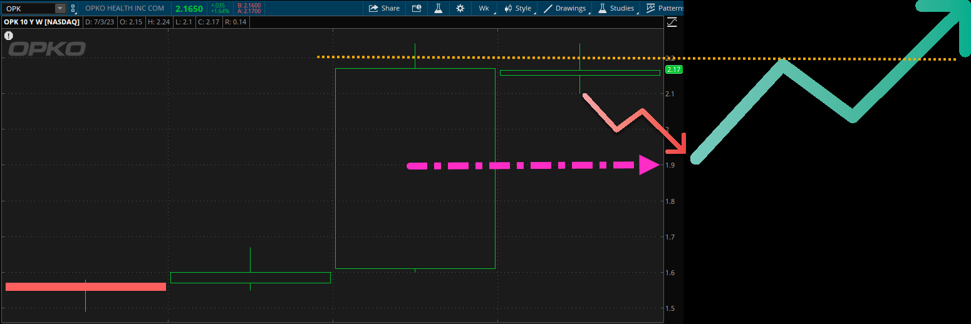Click the +1.64% percent change value
Viewport: 971px width, 324px height.
click(x=219, y=12)
